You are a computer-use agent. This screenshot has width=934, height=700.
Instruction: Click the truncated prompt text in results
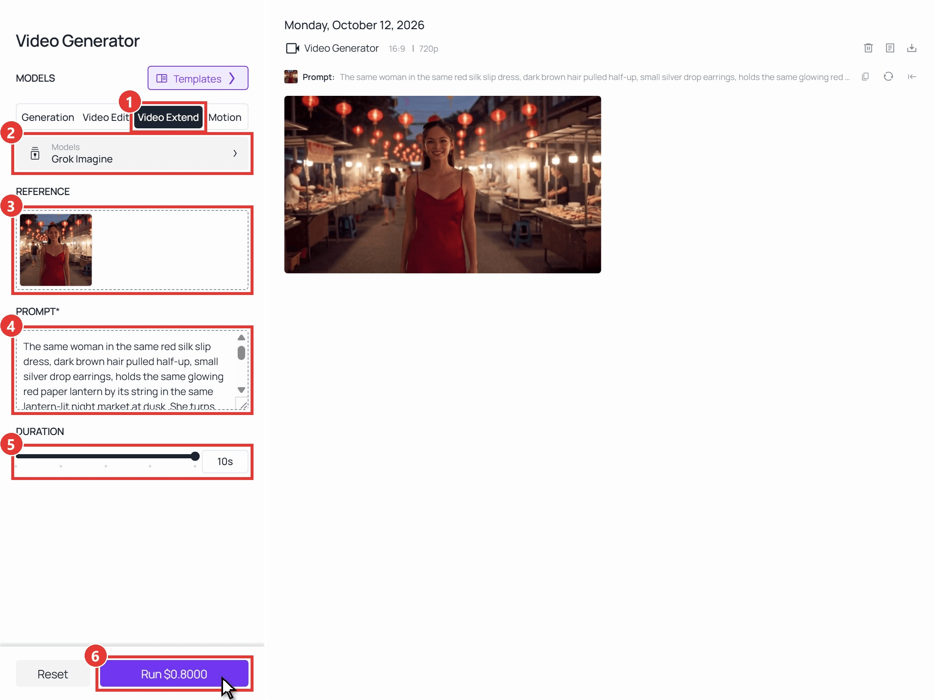(x=595, y=77)
